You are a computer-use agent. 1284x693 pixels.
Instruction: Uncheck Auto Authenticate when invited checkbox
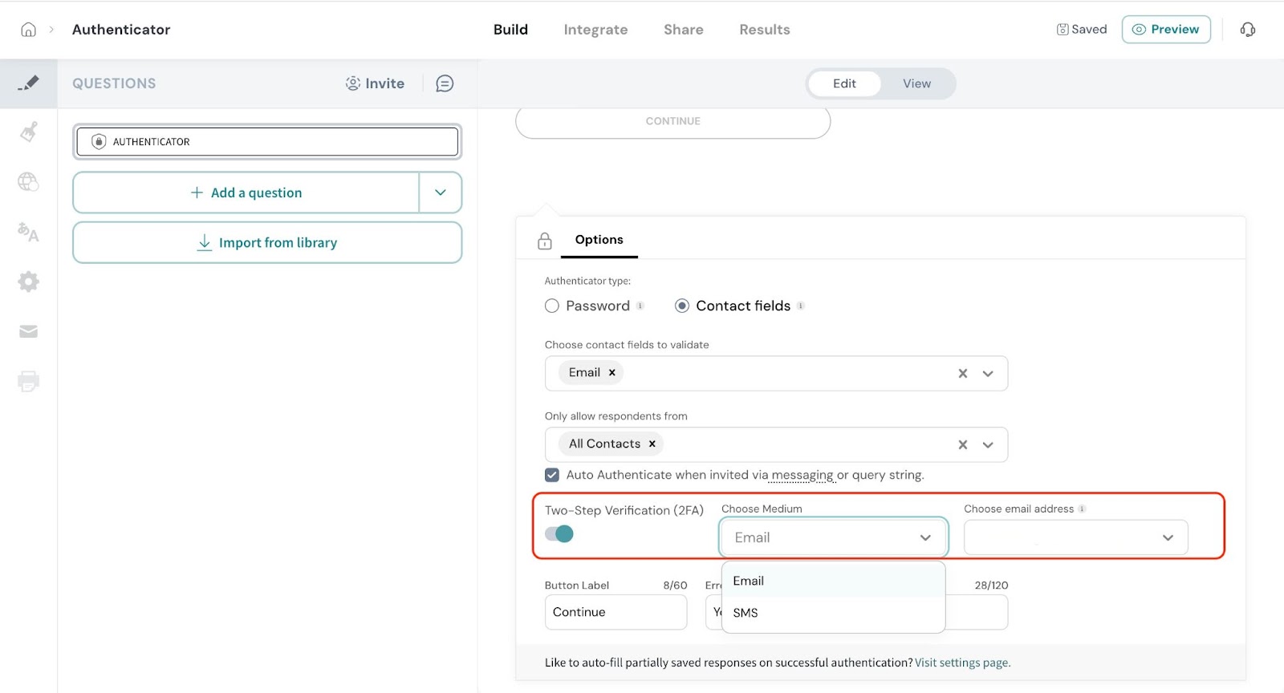click(x=552, y=475)
